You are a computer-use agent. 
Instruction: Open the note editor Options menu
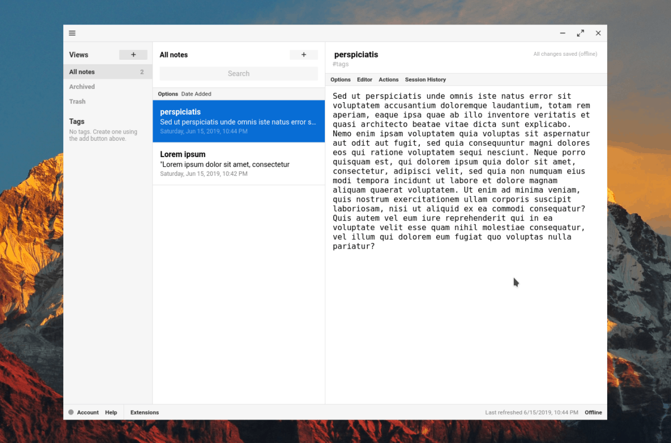point(340,79)
